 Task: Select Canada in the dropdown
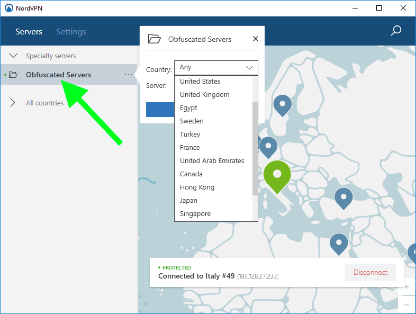[x=214, y=174]
